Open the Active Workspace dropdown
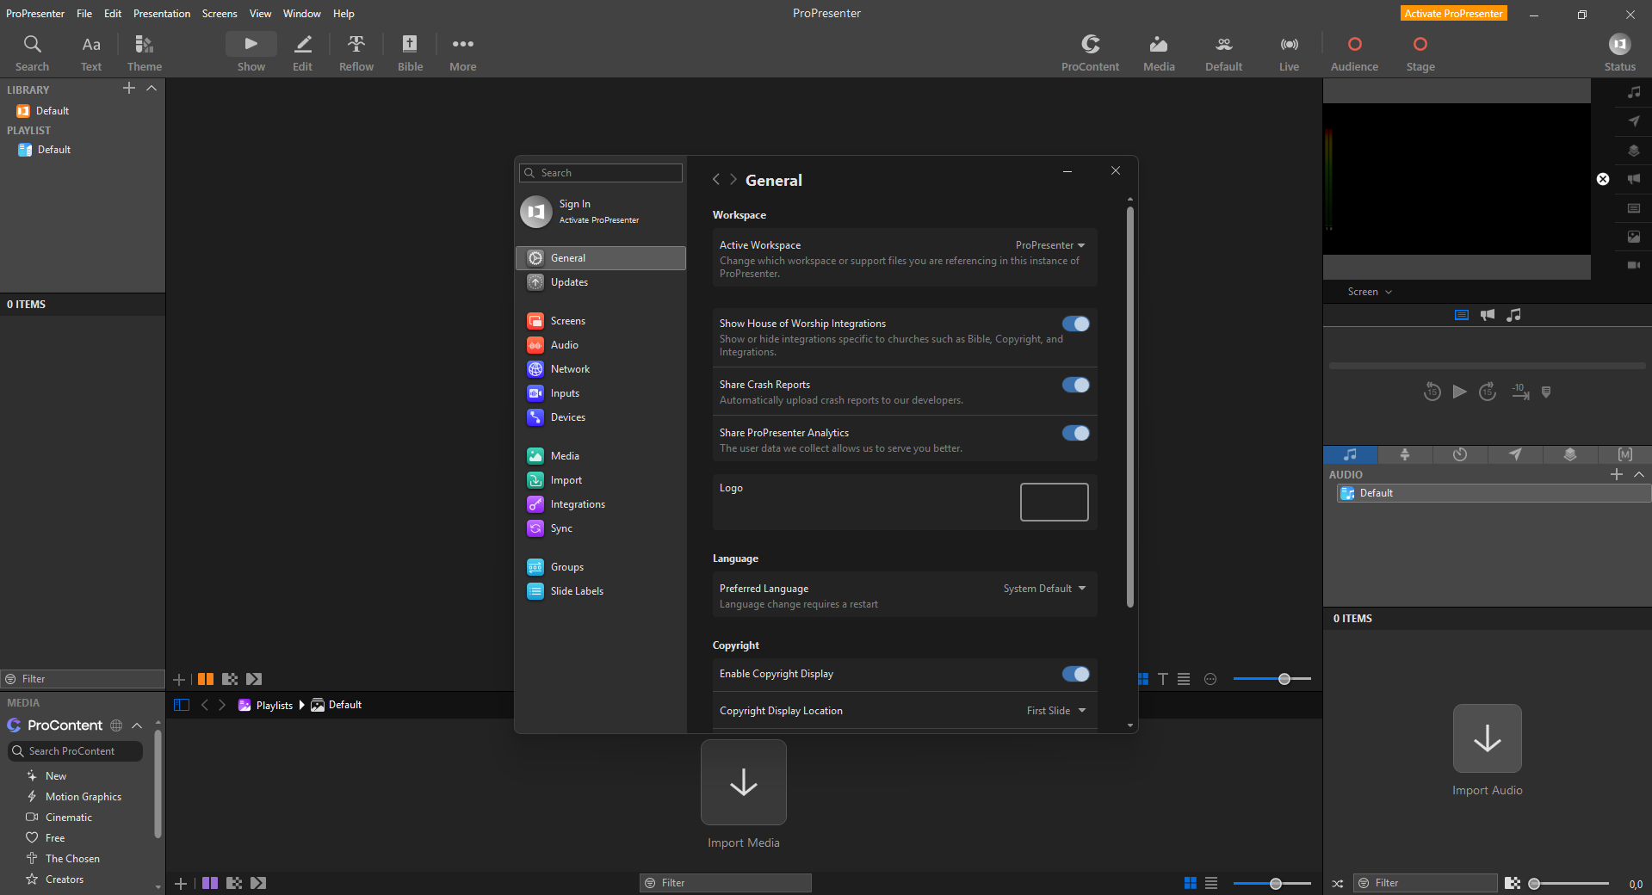The height and width of the screenshot is (895, 1652). pyautogui.click(x=1050, y=245)
